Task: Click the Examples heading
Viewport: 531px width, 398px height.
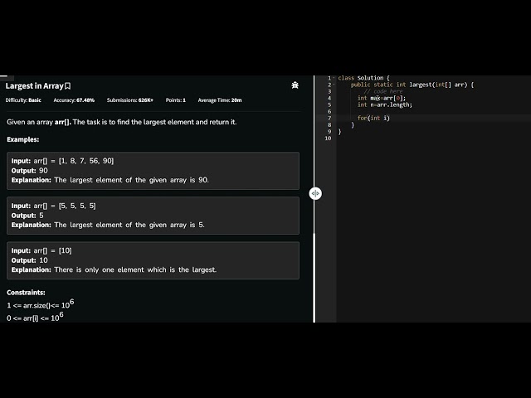Action: [x=22, y=139]
